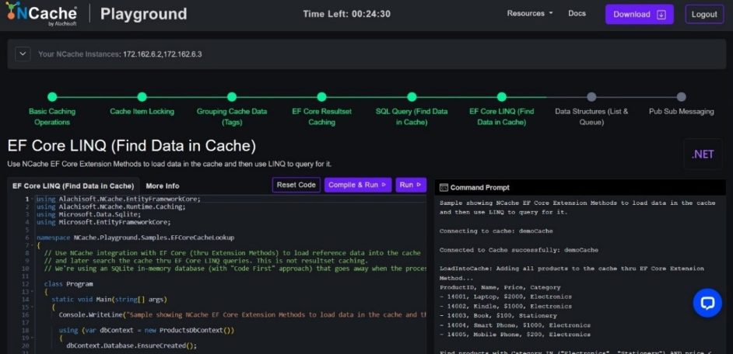733x354 pixels.
Task: Click 'ProductID, Name, Price, Category' output header
Action: pyautogui.click(x=500, y=287)
